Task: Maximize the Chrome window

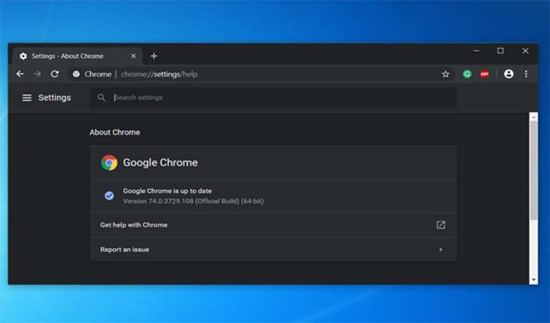Action: point(501,51)
